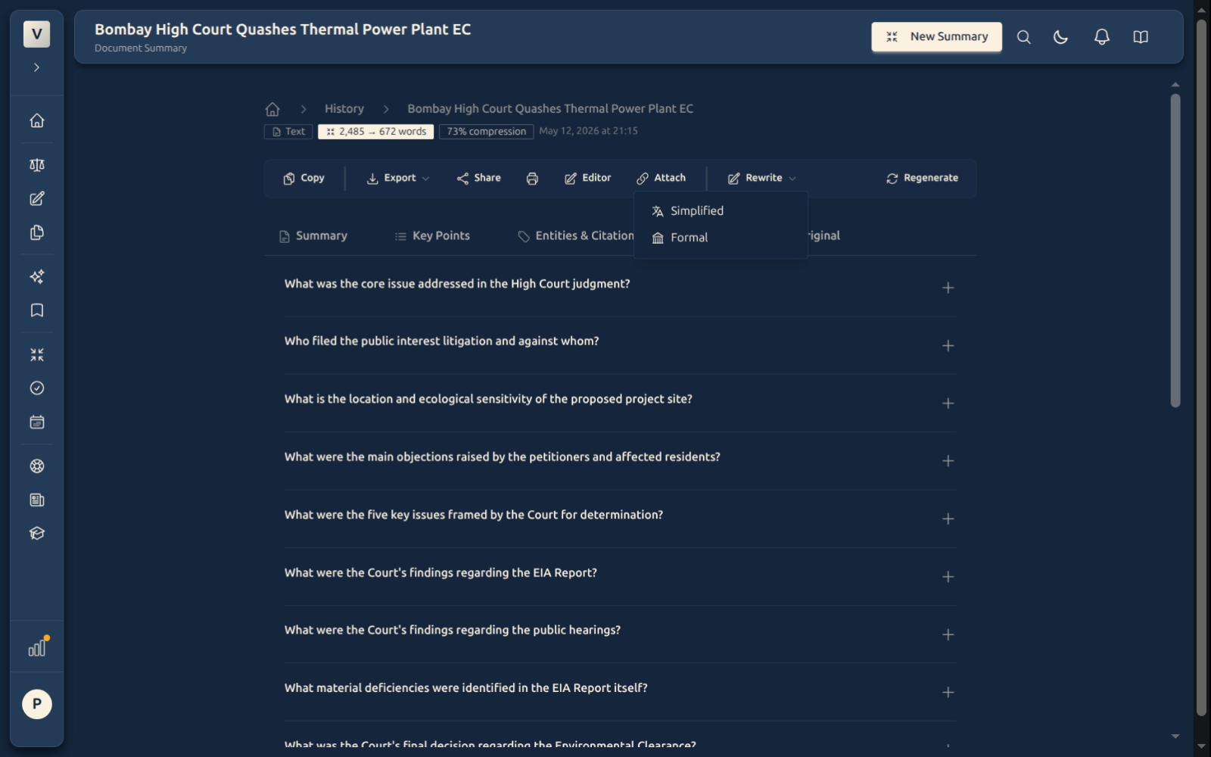Click the browser window scrollbar thumb

tap(1201, 367)
